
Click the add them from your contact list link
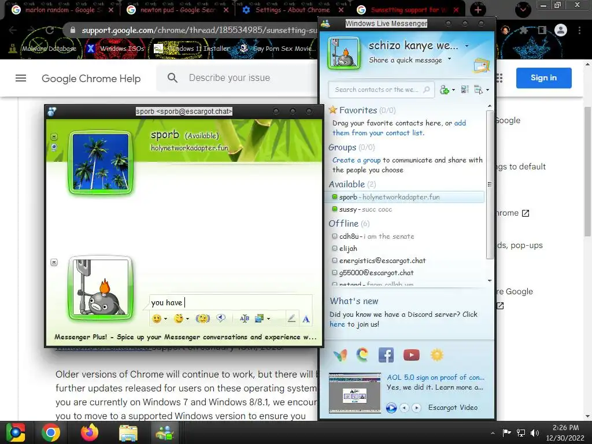(x=399, y=128)
